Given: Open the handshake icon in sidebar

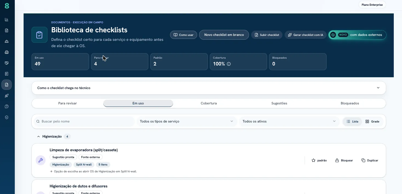Looking at the screenshot, I should (7, 63).
